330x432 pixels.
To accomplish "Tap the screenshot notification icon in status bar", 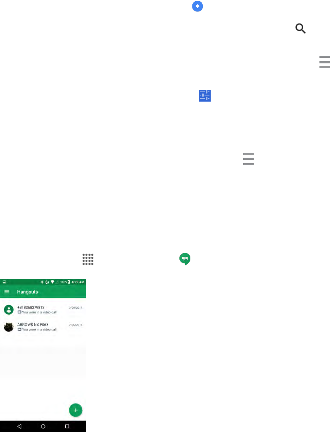I will [x=4, y=282].
